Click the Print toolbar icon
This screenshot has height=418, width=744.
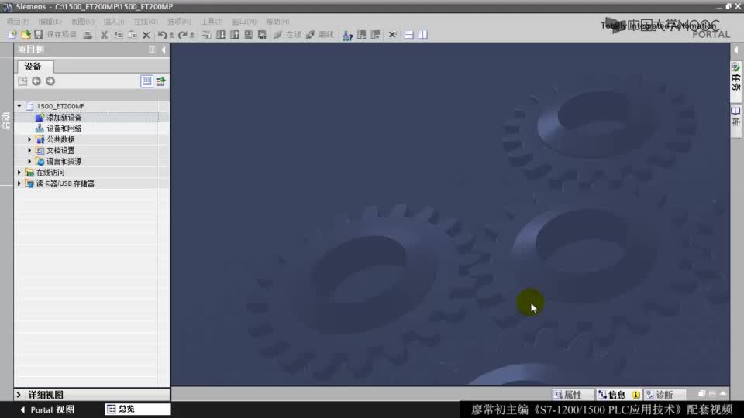(88, 35)
